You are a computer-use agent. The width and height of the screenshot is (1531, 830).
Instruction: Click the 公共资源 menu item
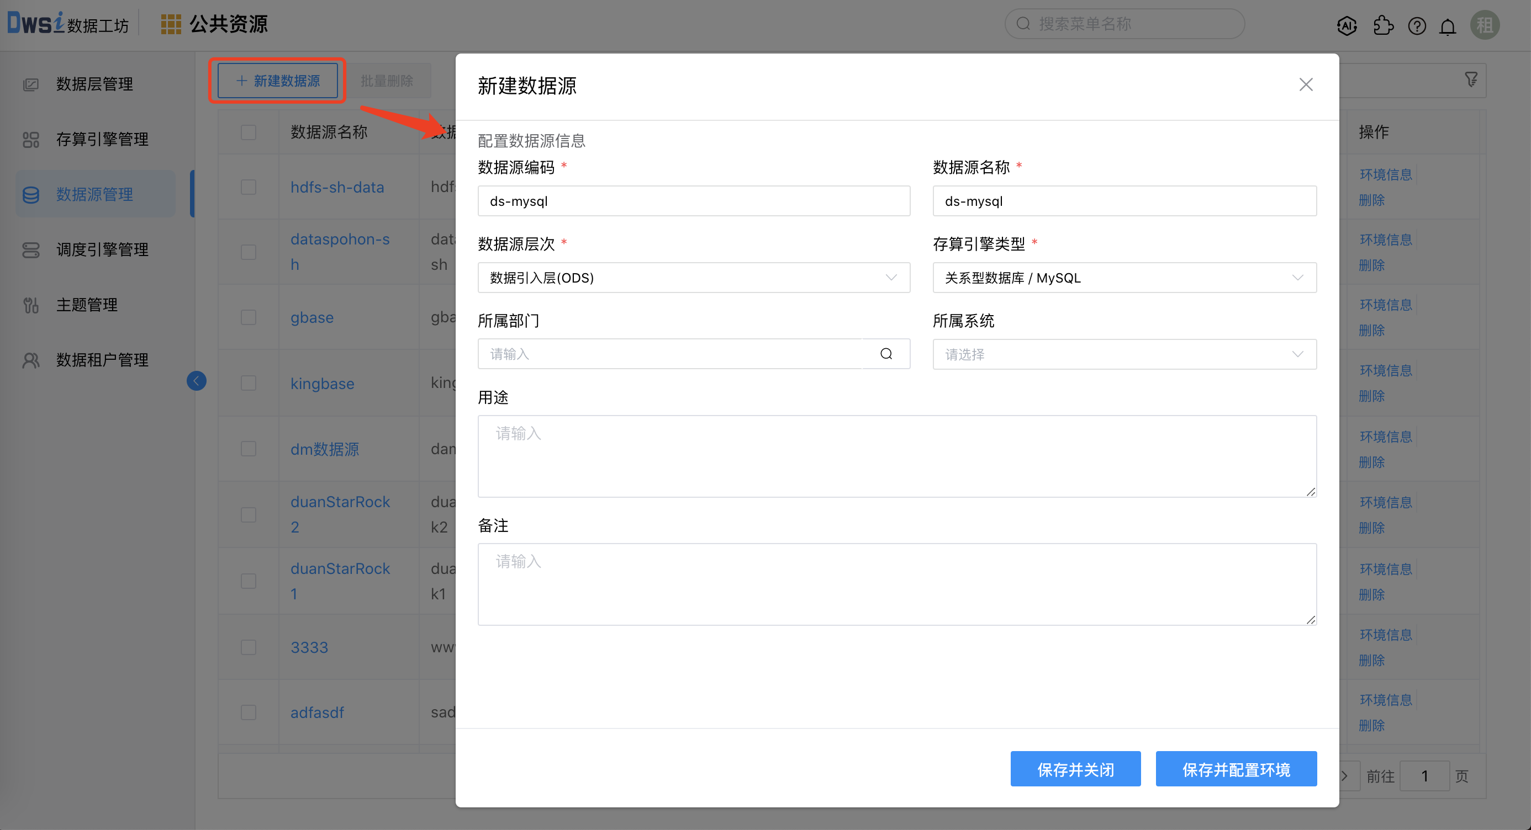[229, 24]
